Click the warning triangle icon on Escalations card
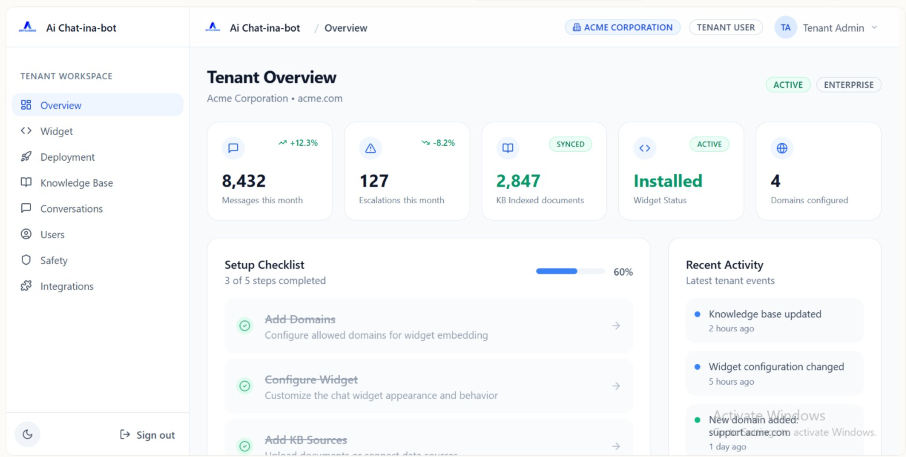The image size is (906, 457). point(370,148)
